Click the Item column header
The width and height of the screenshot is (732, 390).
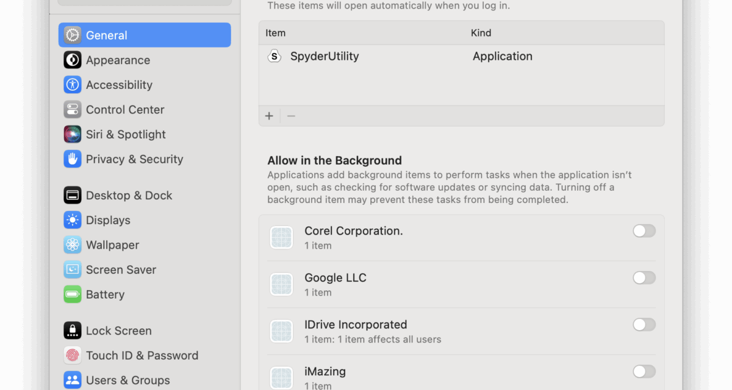(276, 33)
